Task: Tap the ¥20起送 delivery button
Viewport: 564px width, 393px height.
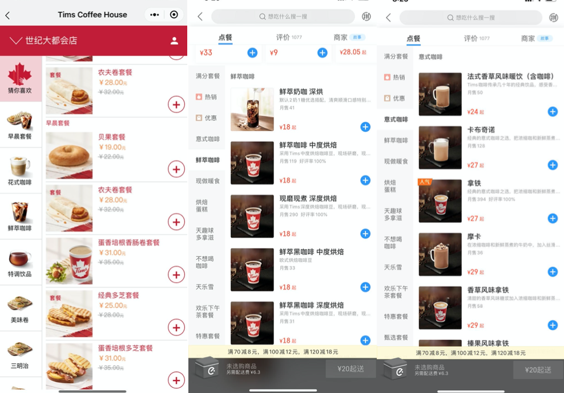Action: [351, 370]
